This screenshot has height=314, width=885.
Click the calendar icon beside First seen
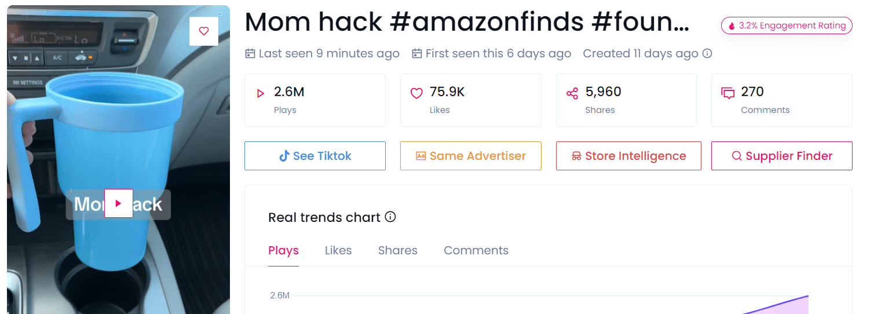click(x=417, y=54)
